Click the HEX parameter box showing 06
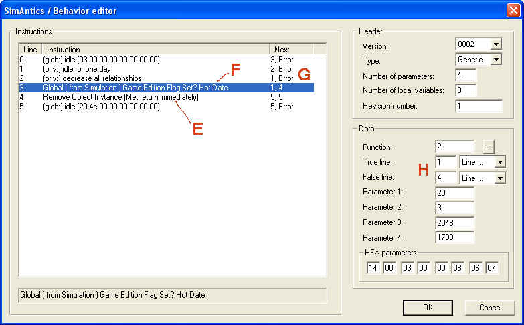Screen dimensions: 524x325 coord(475,268)
